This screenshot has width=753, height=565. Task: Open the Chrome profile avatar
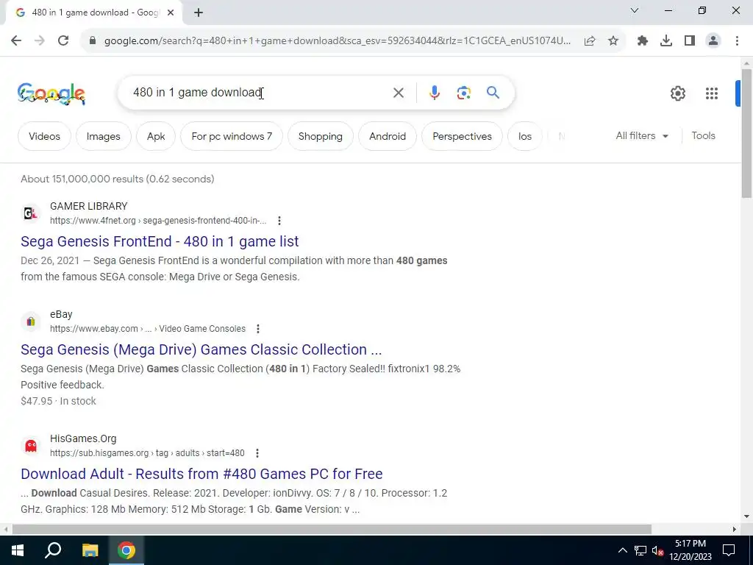click(713, 41)
